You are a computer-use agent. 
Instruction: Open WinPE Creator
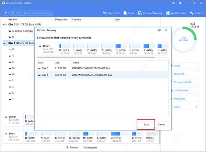pos(176,13)
